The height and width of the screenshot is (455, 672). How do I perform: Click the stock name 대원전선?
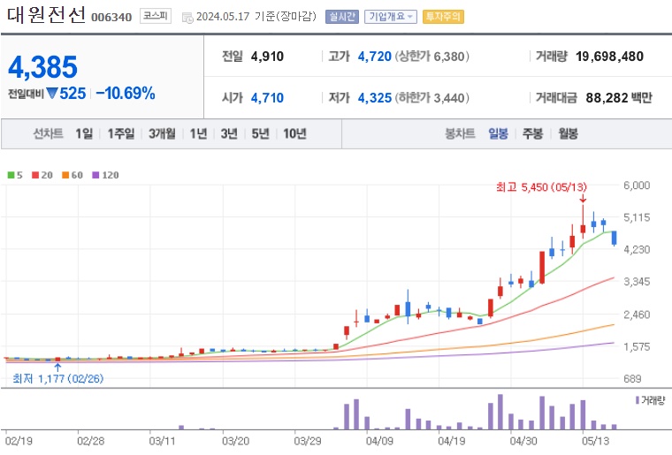point(46,15)
